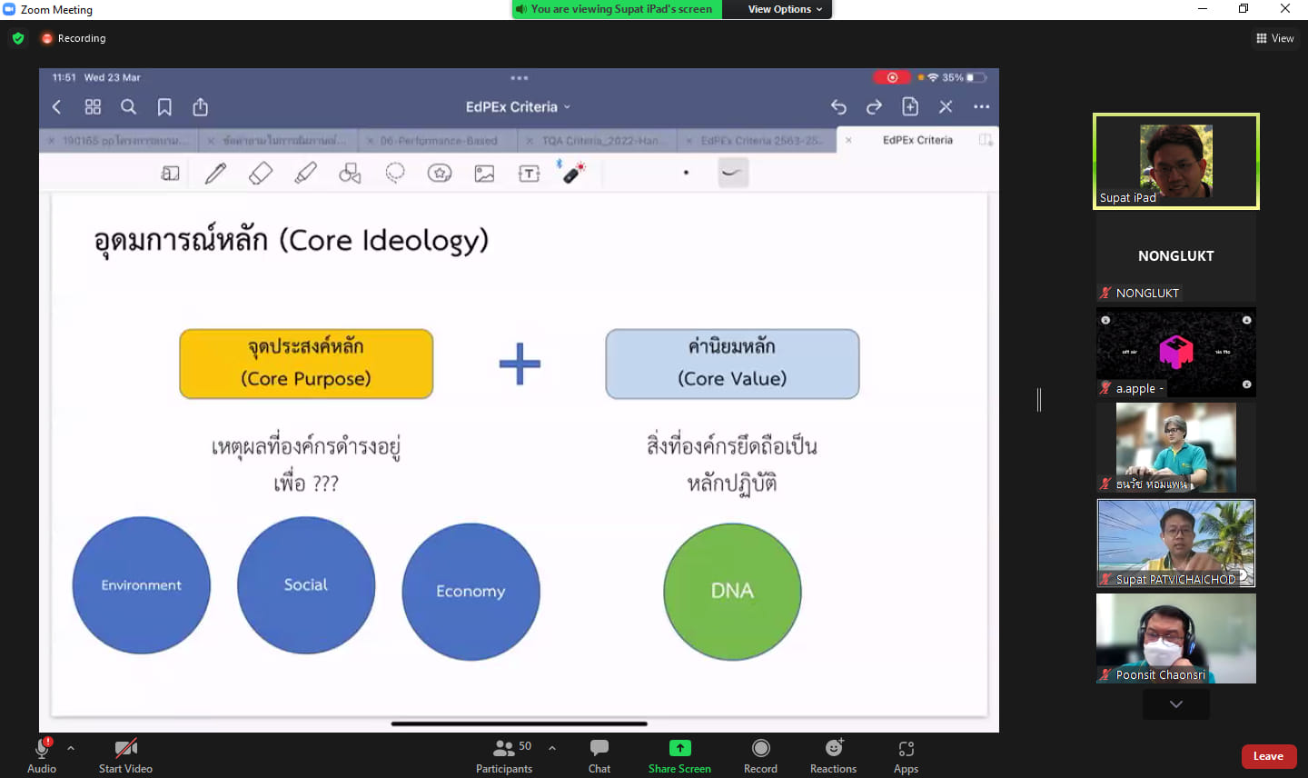Select the NONGLUKT participant tile

1176,256
